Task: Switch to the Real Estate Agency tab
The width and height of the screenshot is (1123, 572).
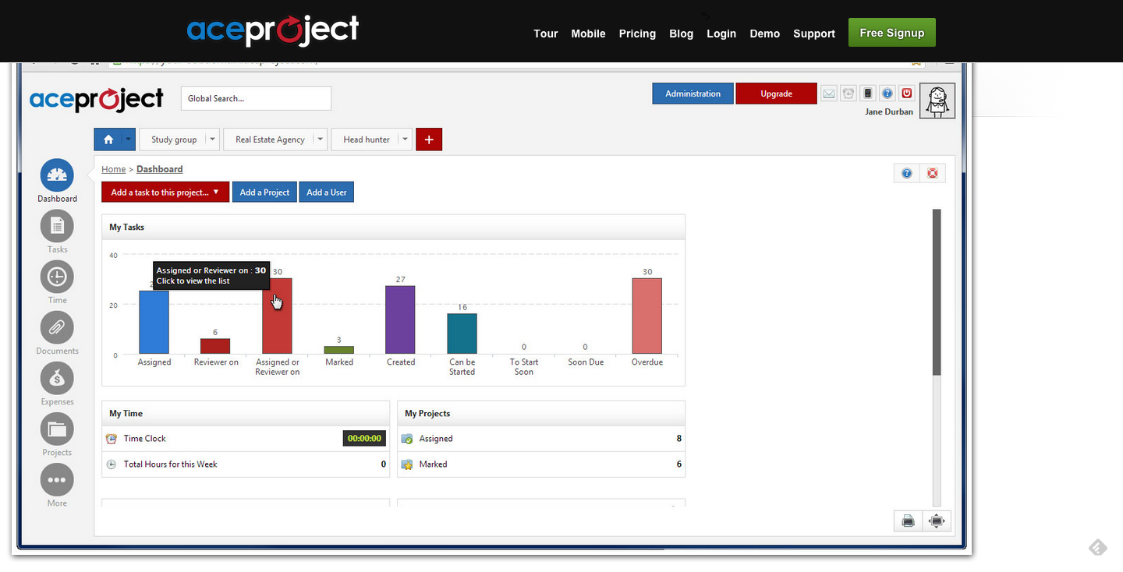Action: click(270, 139)
